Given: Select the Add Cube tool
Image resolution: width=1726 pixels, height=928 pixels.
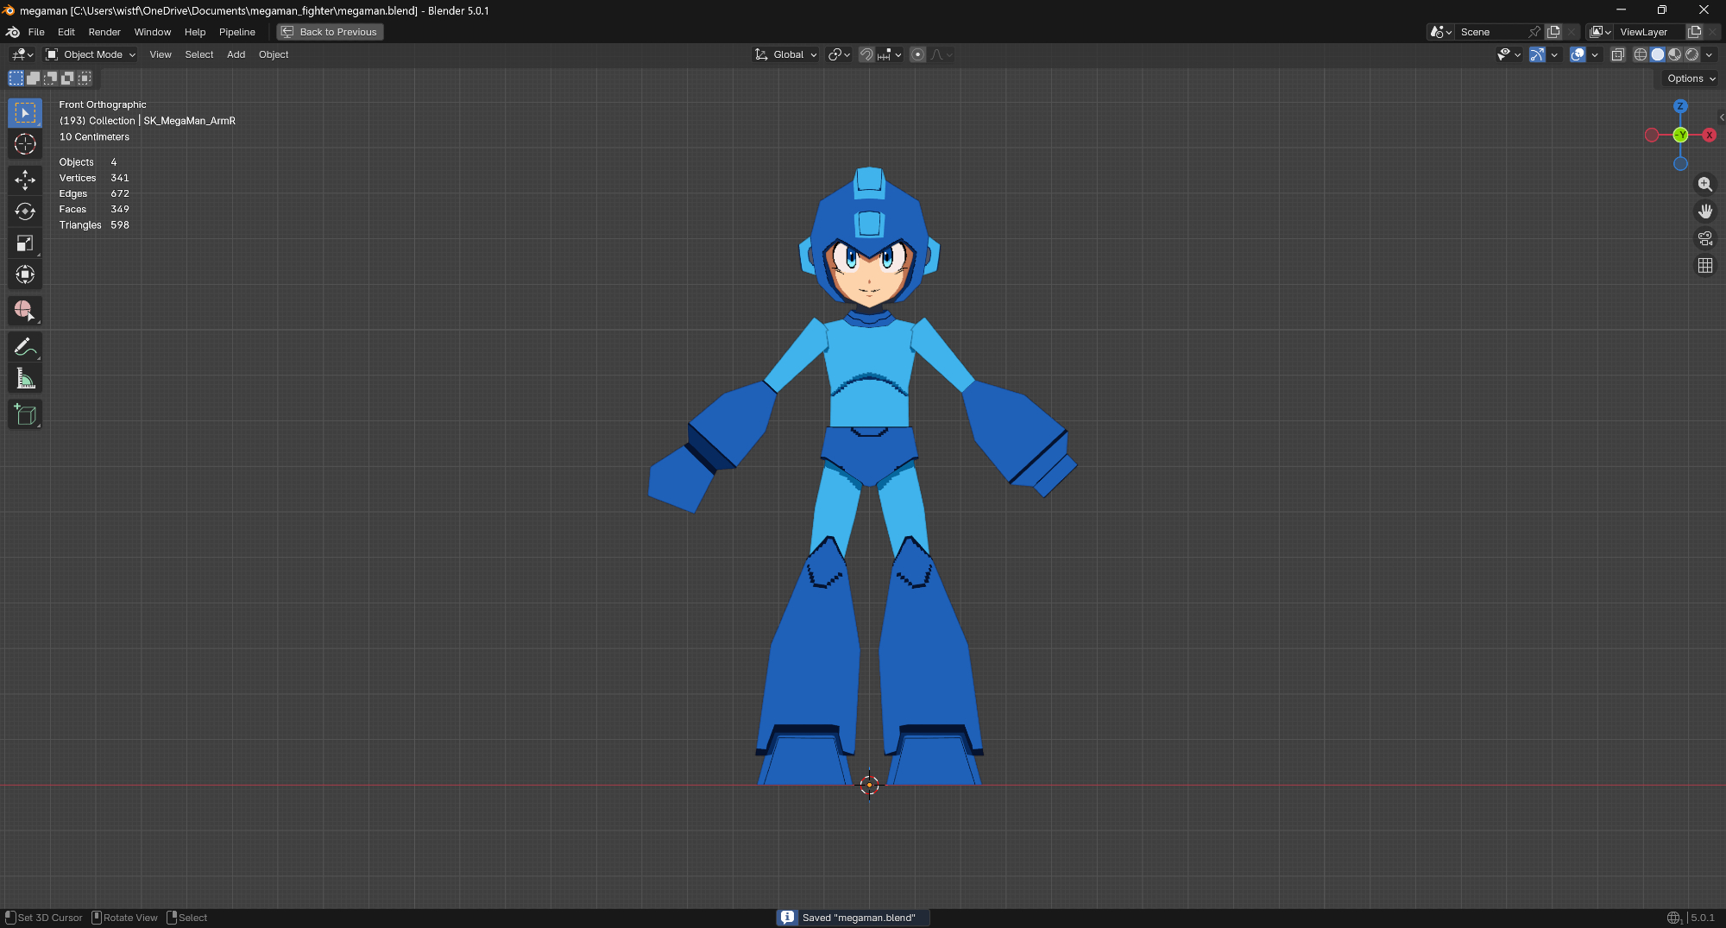Looking at the screenshot, I should pyautogui.click(x=25, y=415).
